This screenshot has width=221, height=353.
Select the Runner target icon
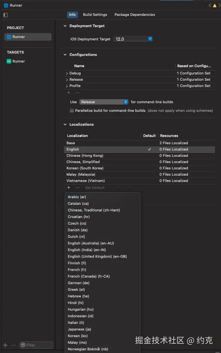click(9, 61)
